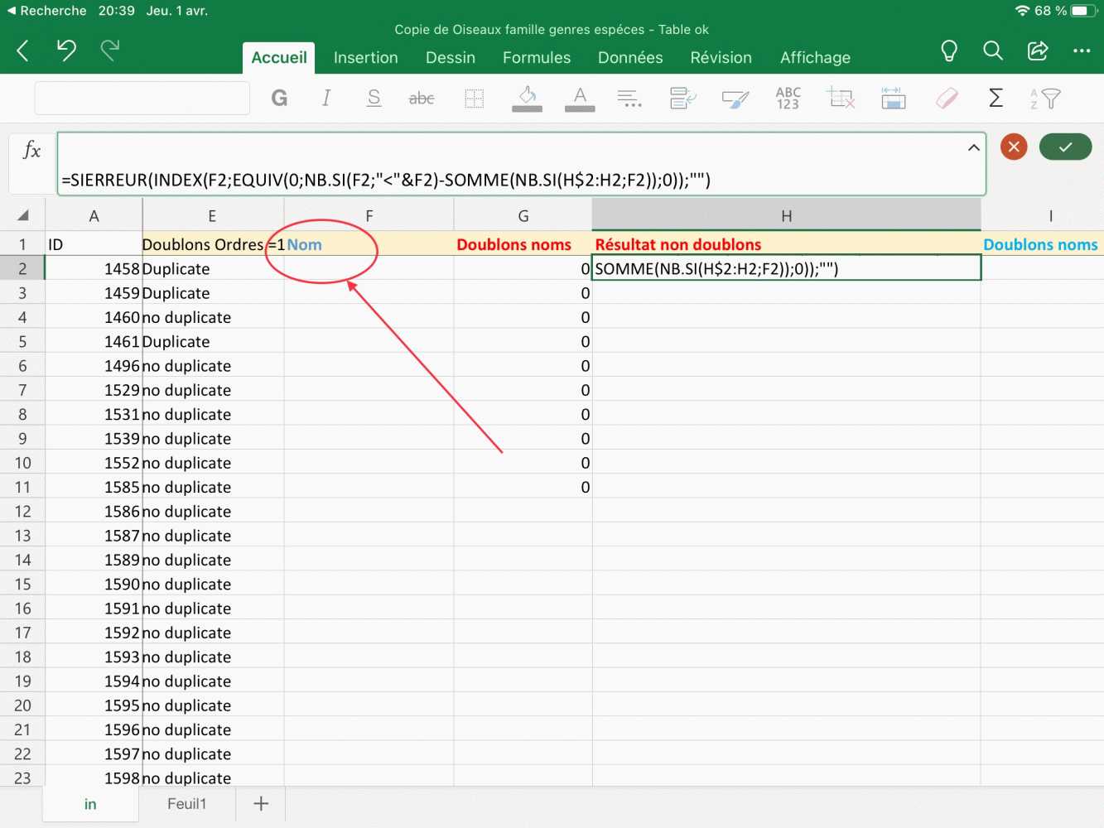Viewport: 1104px width, 828px height.
Task: Open the font name box
Action: pos(142,99)
